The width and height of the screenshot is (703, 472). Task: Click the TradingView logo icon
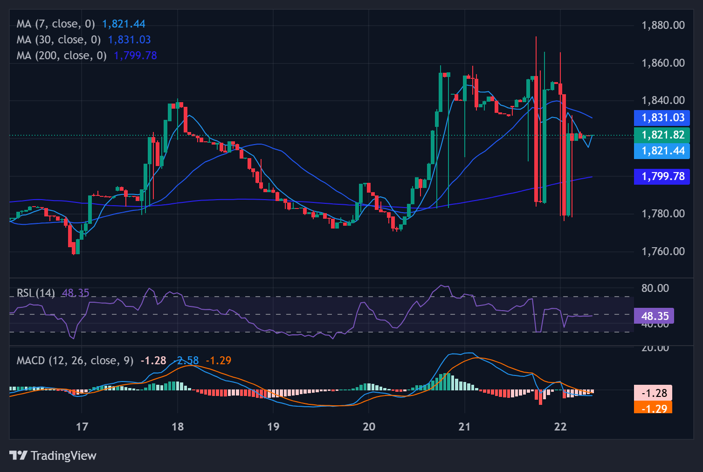click(19, 455)
